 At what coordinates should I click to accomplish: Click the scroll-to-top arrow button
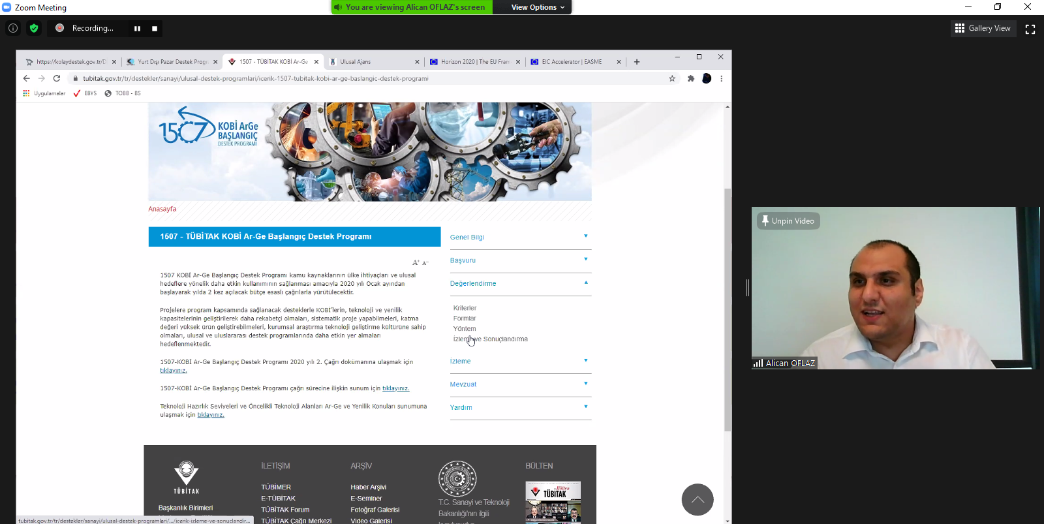(x=698, y=500)
